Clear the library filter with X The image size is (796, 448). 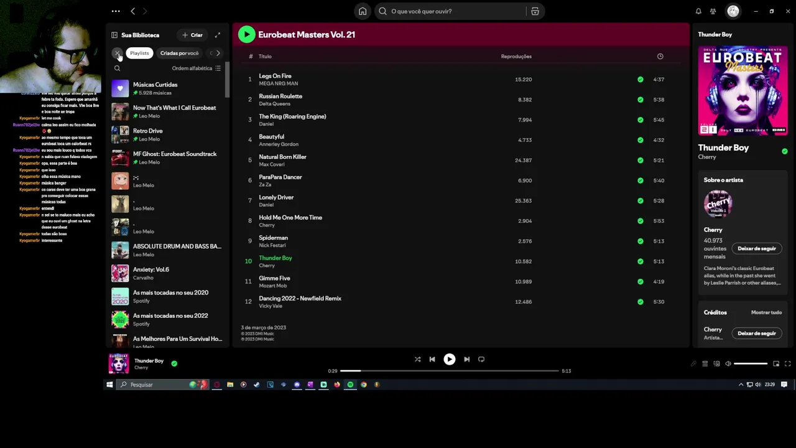[117, 54]
